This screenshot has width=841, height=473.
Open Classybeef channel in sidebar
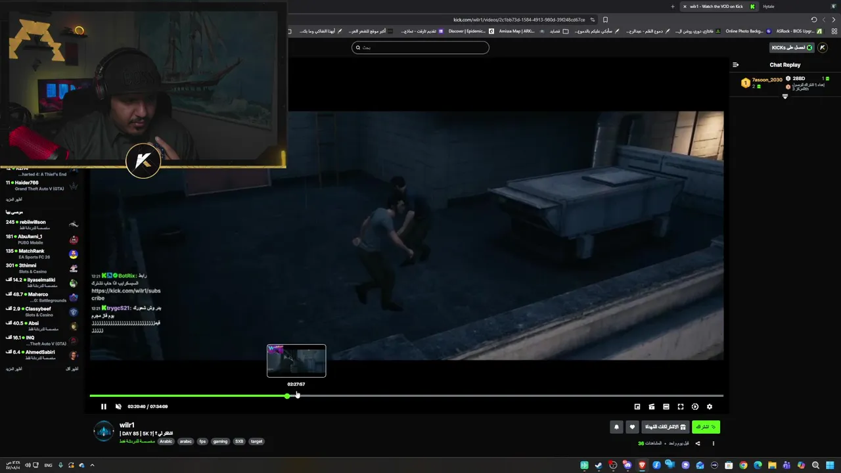[42, 311]
